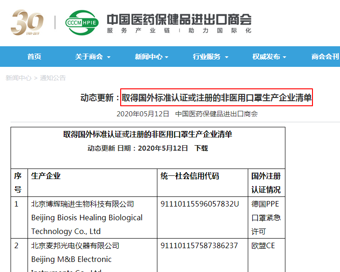Screen dimensions: 340x272
Task: Select English name Beijing M&B Electronic
Action: (71, 259)
